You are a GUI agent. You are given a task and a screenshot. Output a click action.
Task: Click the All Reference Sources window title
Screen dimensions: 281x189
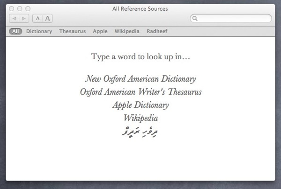pyautogui.click(x=140, y=9)
